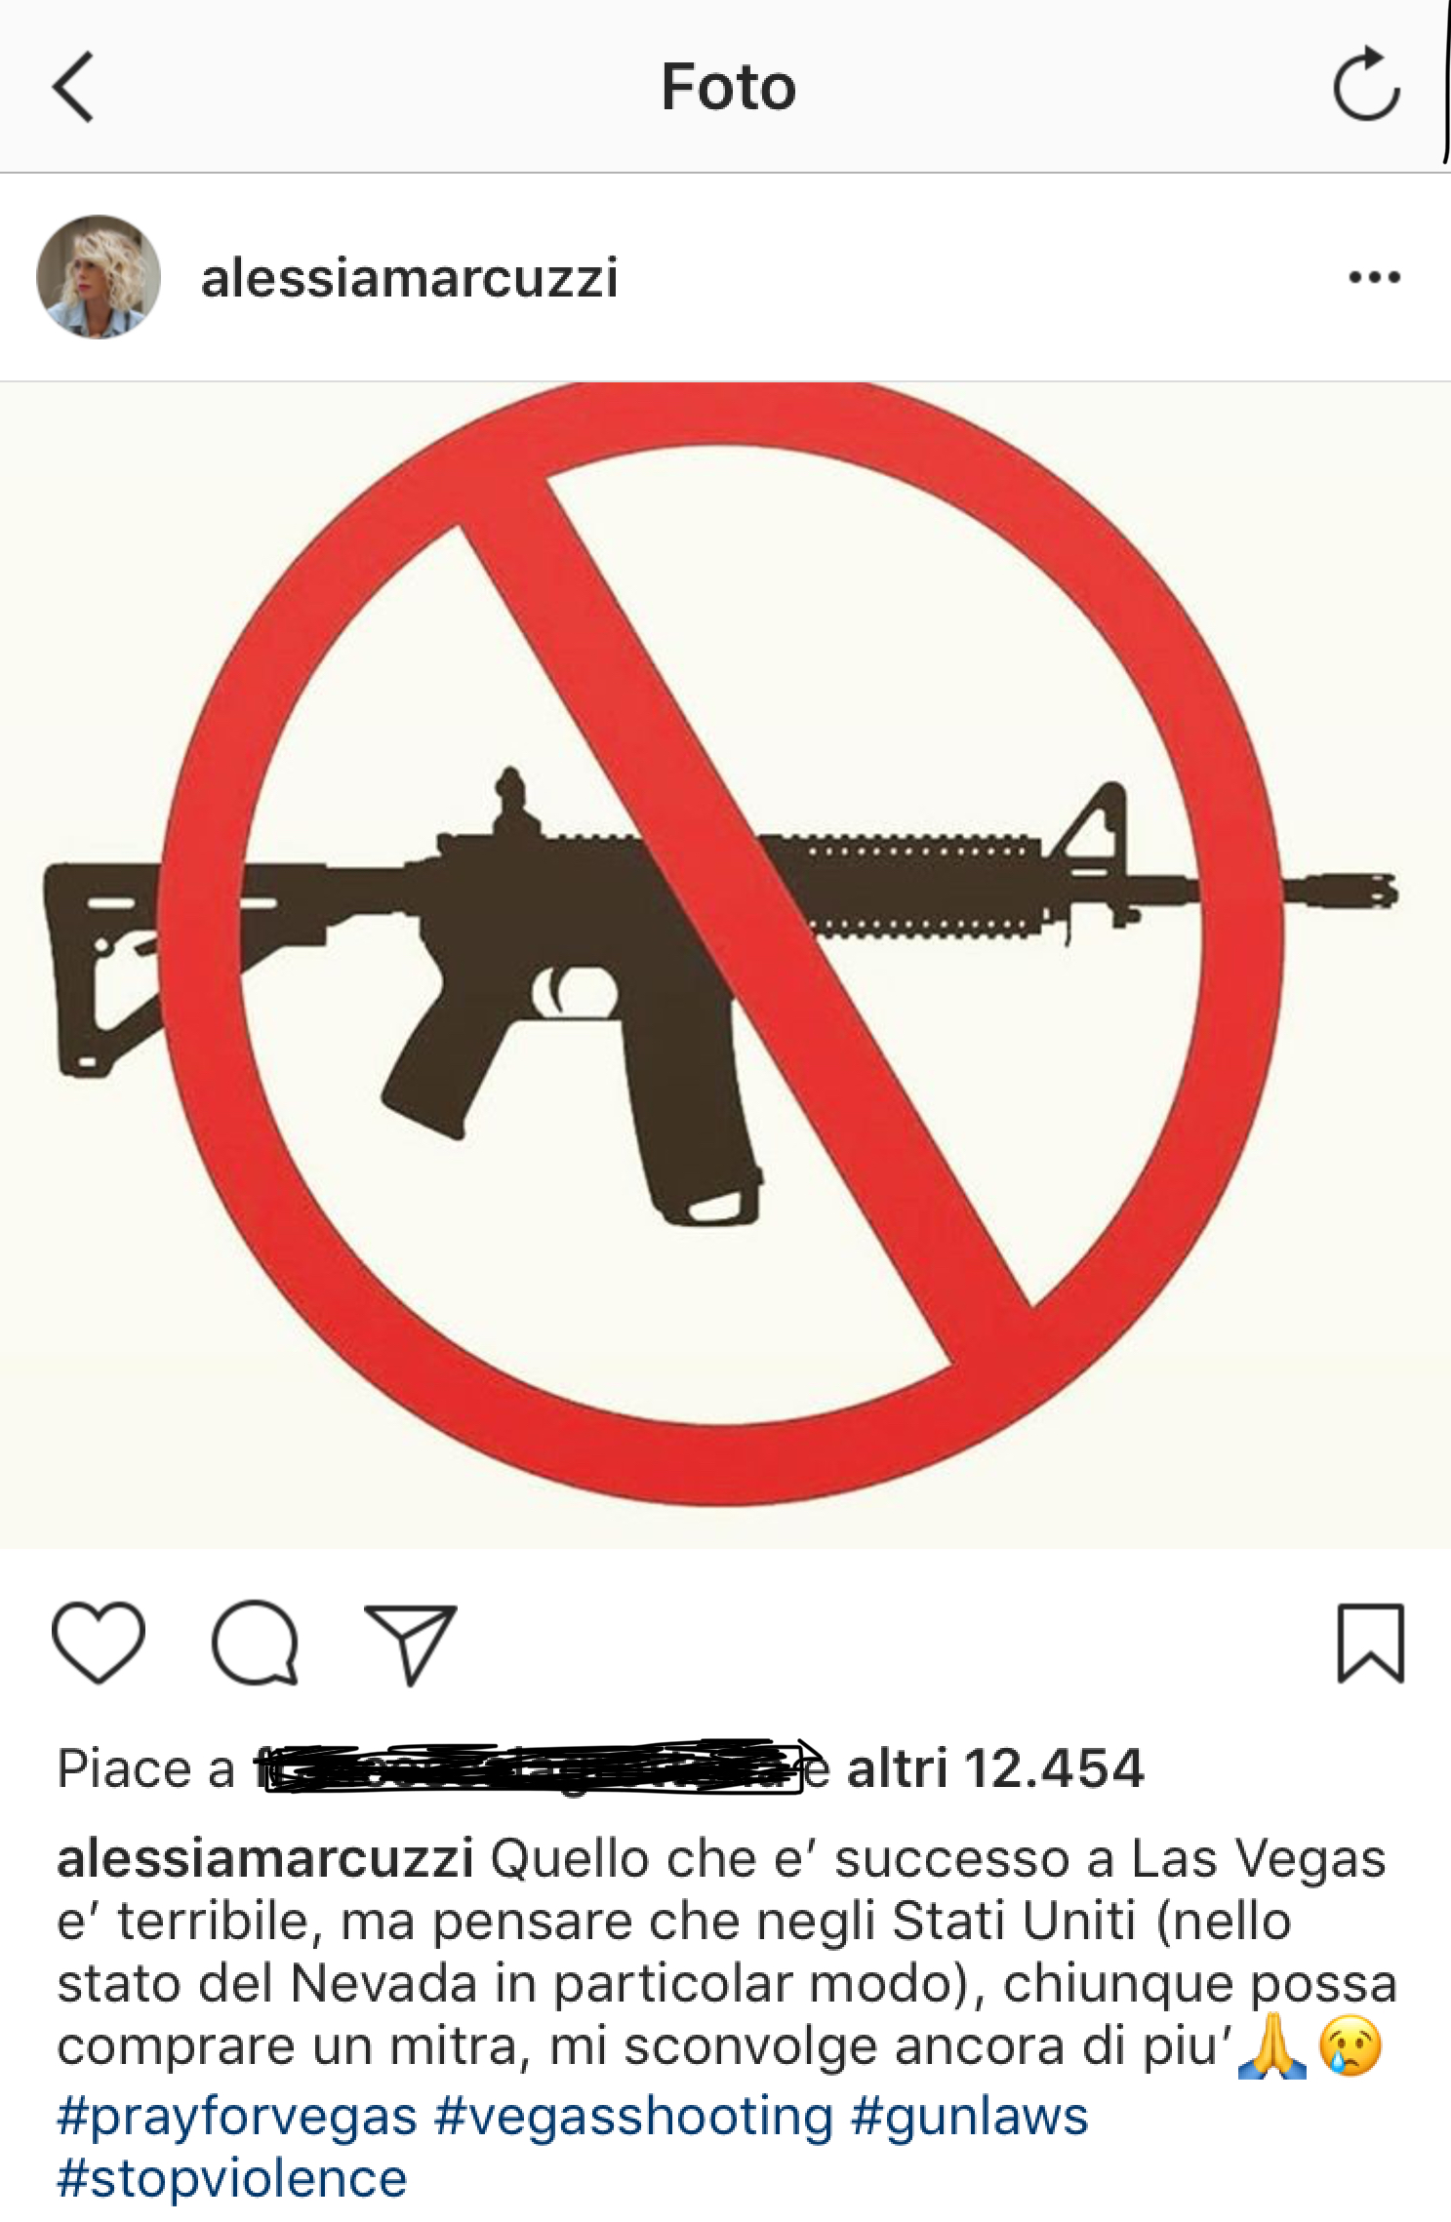Screen dimensions: 1451x2222
Task: Open the #vegasshooting hashtag
Action: (634, 2118)
